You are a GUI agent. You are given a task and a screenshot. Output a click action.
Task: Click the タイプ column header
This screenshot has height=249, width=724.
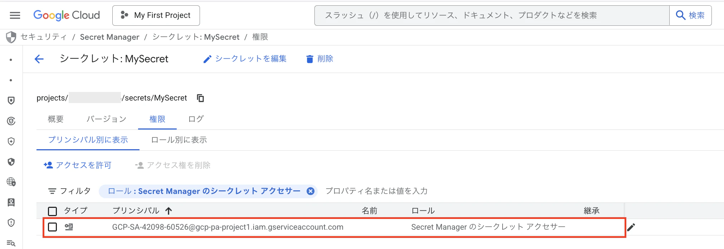75,211
